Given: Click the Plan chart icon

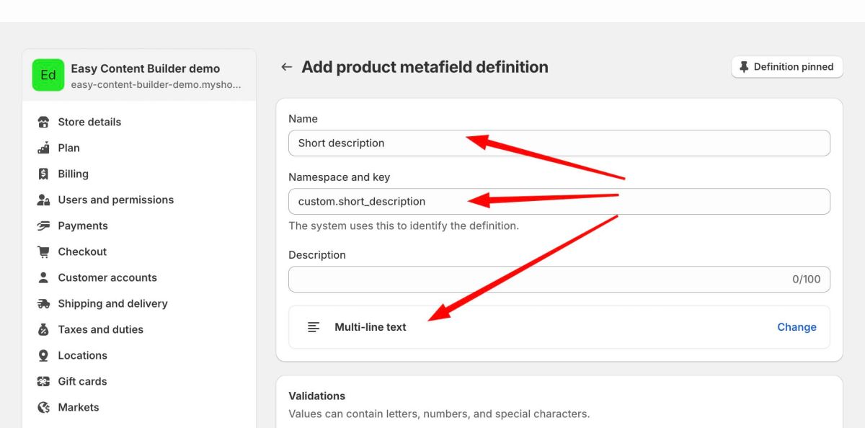Looking at the screenshot, I should click(x=43, y=148).
